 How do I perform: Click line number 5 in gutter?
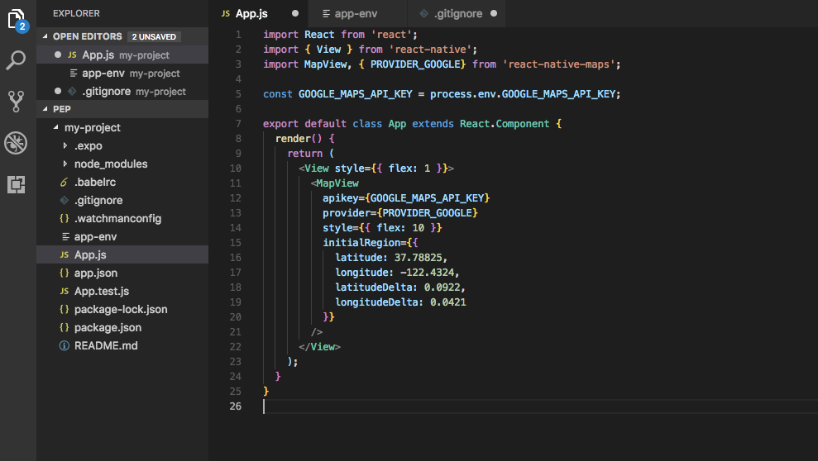(x=238, y=93)
